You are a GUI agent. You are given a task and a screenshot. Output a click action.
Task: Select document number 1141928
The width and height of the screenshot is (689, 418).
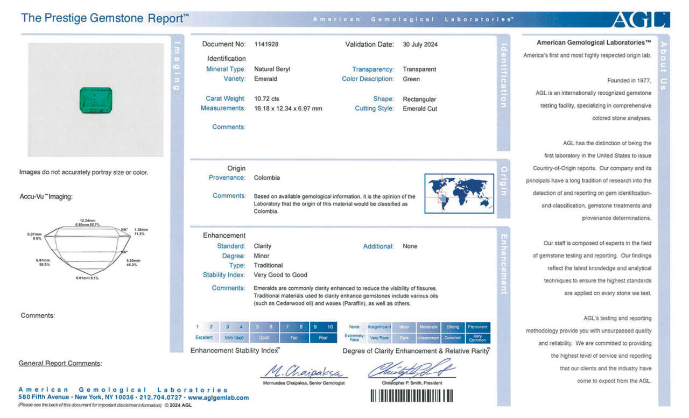(x=266, y=44)
